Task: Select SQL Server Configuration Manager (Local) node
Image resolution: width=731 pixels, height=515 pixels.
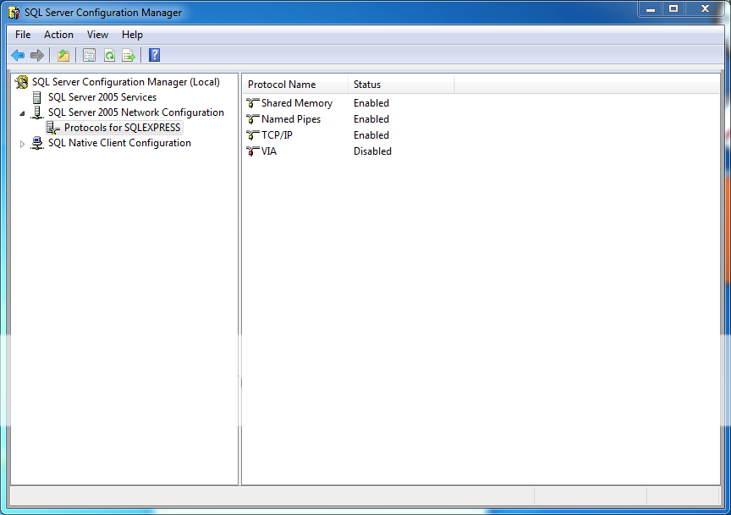Action: tap(126, 82)
